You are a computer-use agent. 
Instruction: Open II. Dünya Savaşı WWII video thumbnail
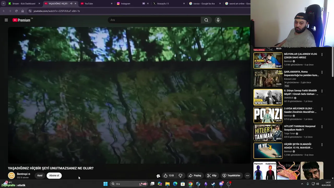[x=268, y=97]
